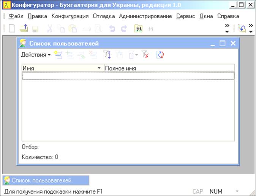256x196 pixels.
Task: Click the Полное имя column header
Action: [x=169, y=68]
